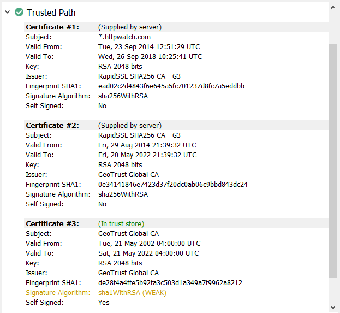Select the Certificate #1 header row
340x313 pixels.
pos(52,27)
